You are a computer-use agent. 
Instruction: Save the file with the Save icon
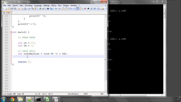(12, 8)
